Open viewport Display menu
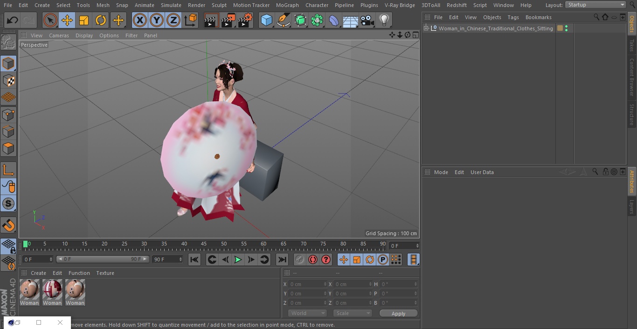Image resolution: width=637 pixels, height=329 pixels. pos(84,35)
